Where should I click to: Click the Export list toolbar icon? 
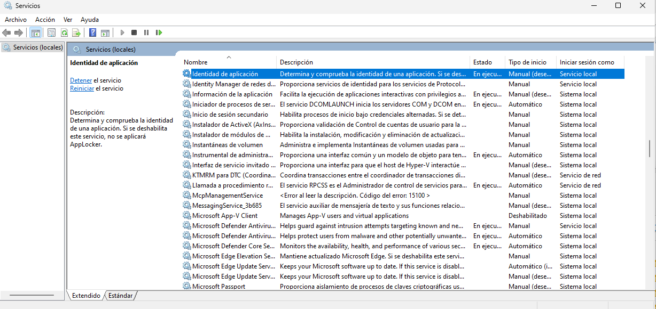pos(76,33)
